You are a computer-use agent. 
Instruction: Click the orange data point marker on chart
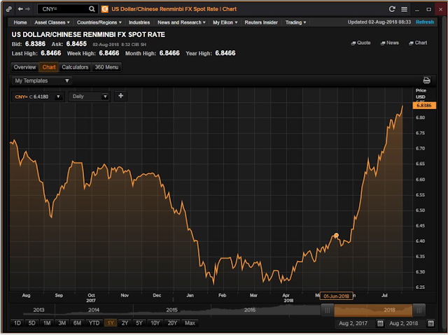tap(336, 236)
